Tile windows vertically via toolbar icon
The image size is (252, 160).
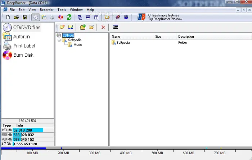[x=96, y=17]
